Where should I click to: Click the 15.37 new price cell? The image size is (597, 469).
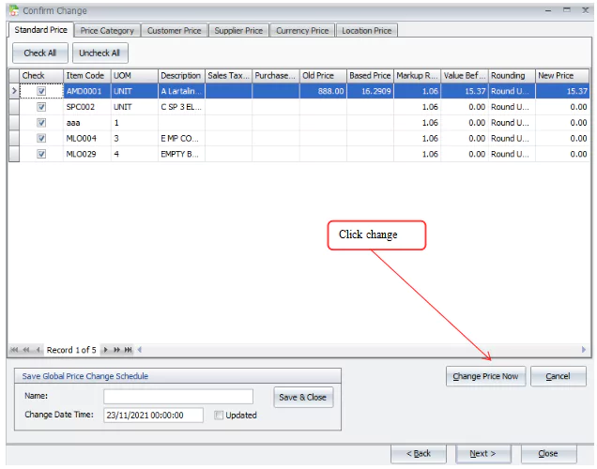click(562, 91)
